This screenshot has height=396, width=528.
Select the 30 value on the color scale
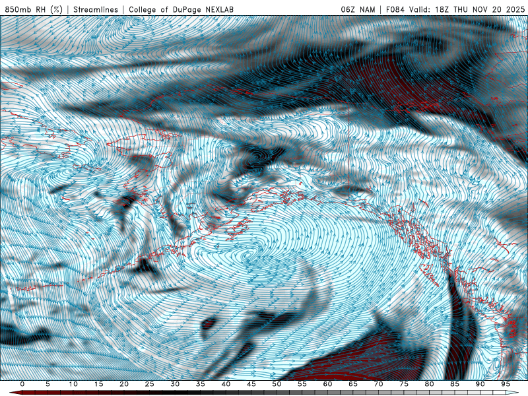175,384
